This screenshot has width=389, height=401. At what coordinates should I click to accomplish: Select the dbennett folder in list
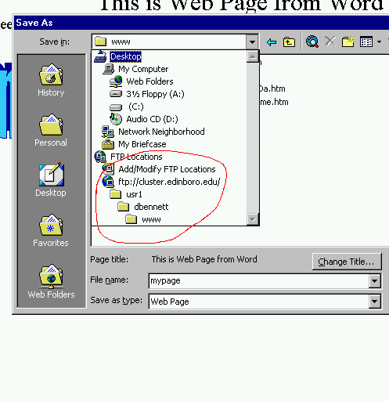(x=143, y=207)
